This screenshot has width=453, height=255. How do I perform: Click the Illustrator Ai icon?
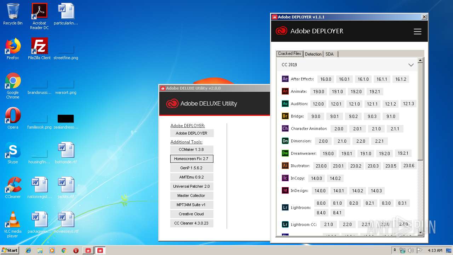pyautogui.click(x=285, y=166)
